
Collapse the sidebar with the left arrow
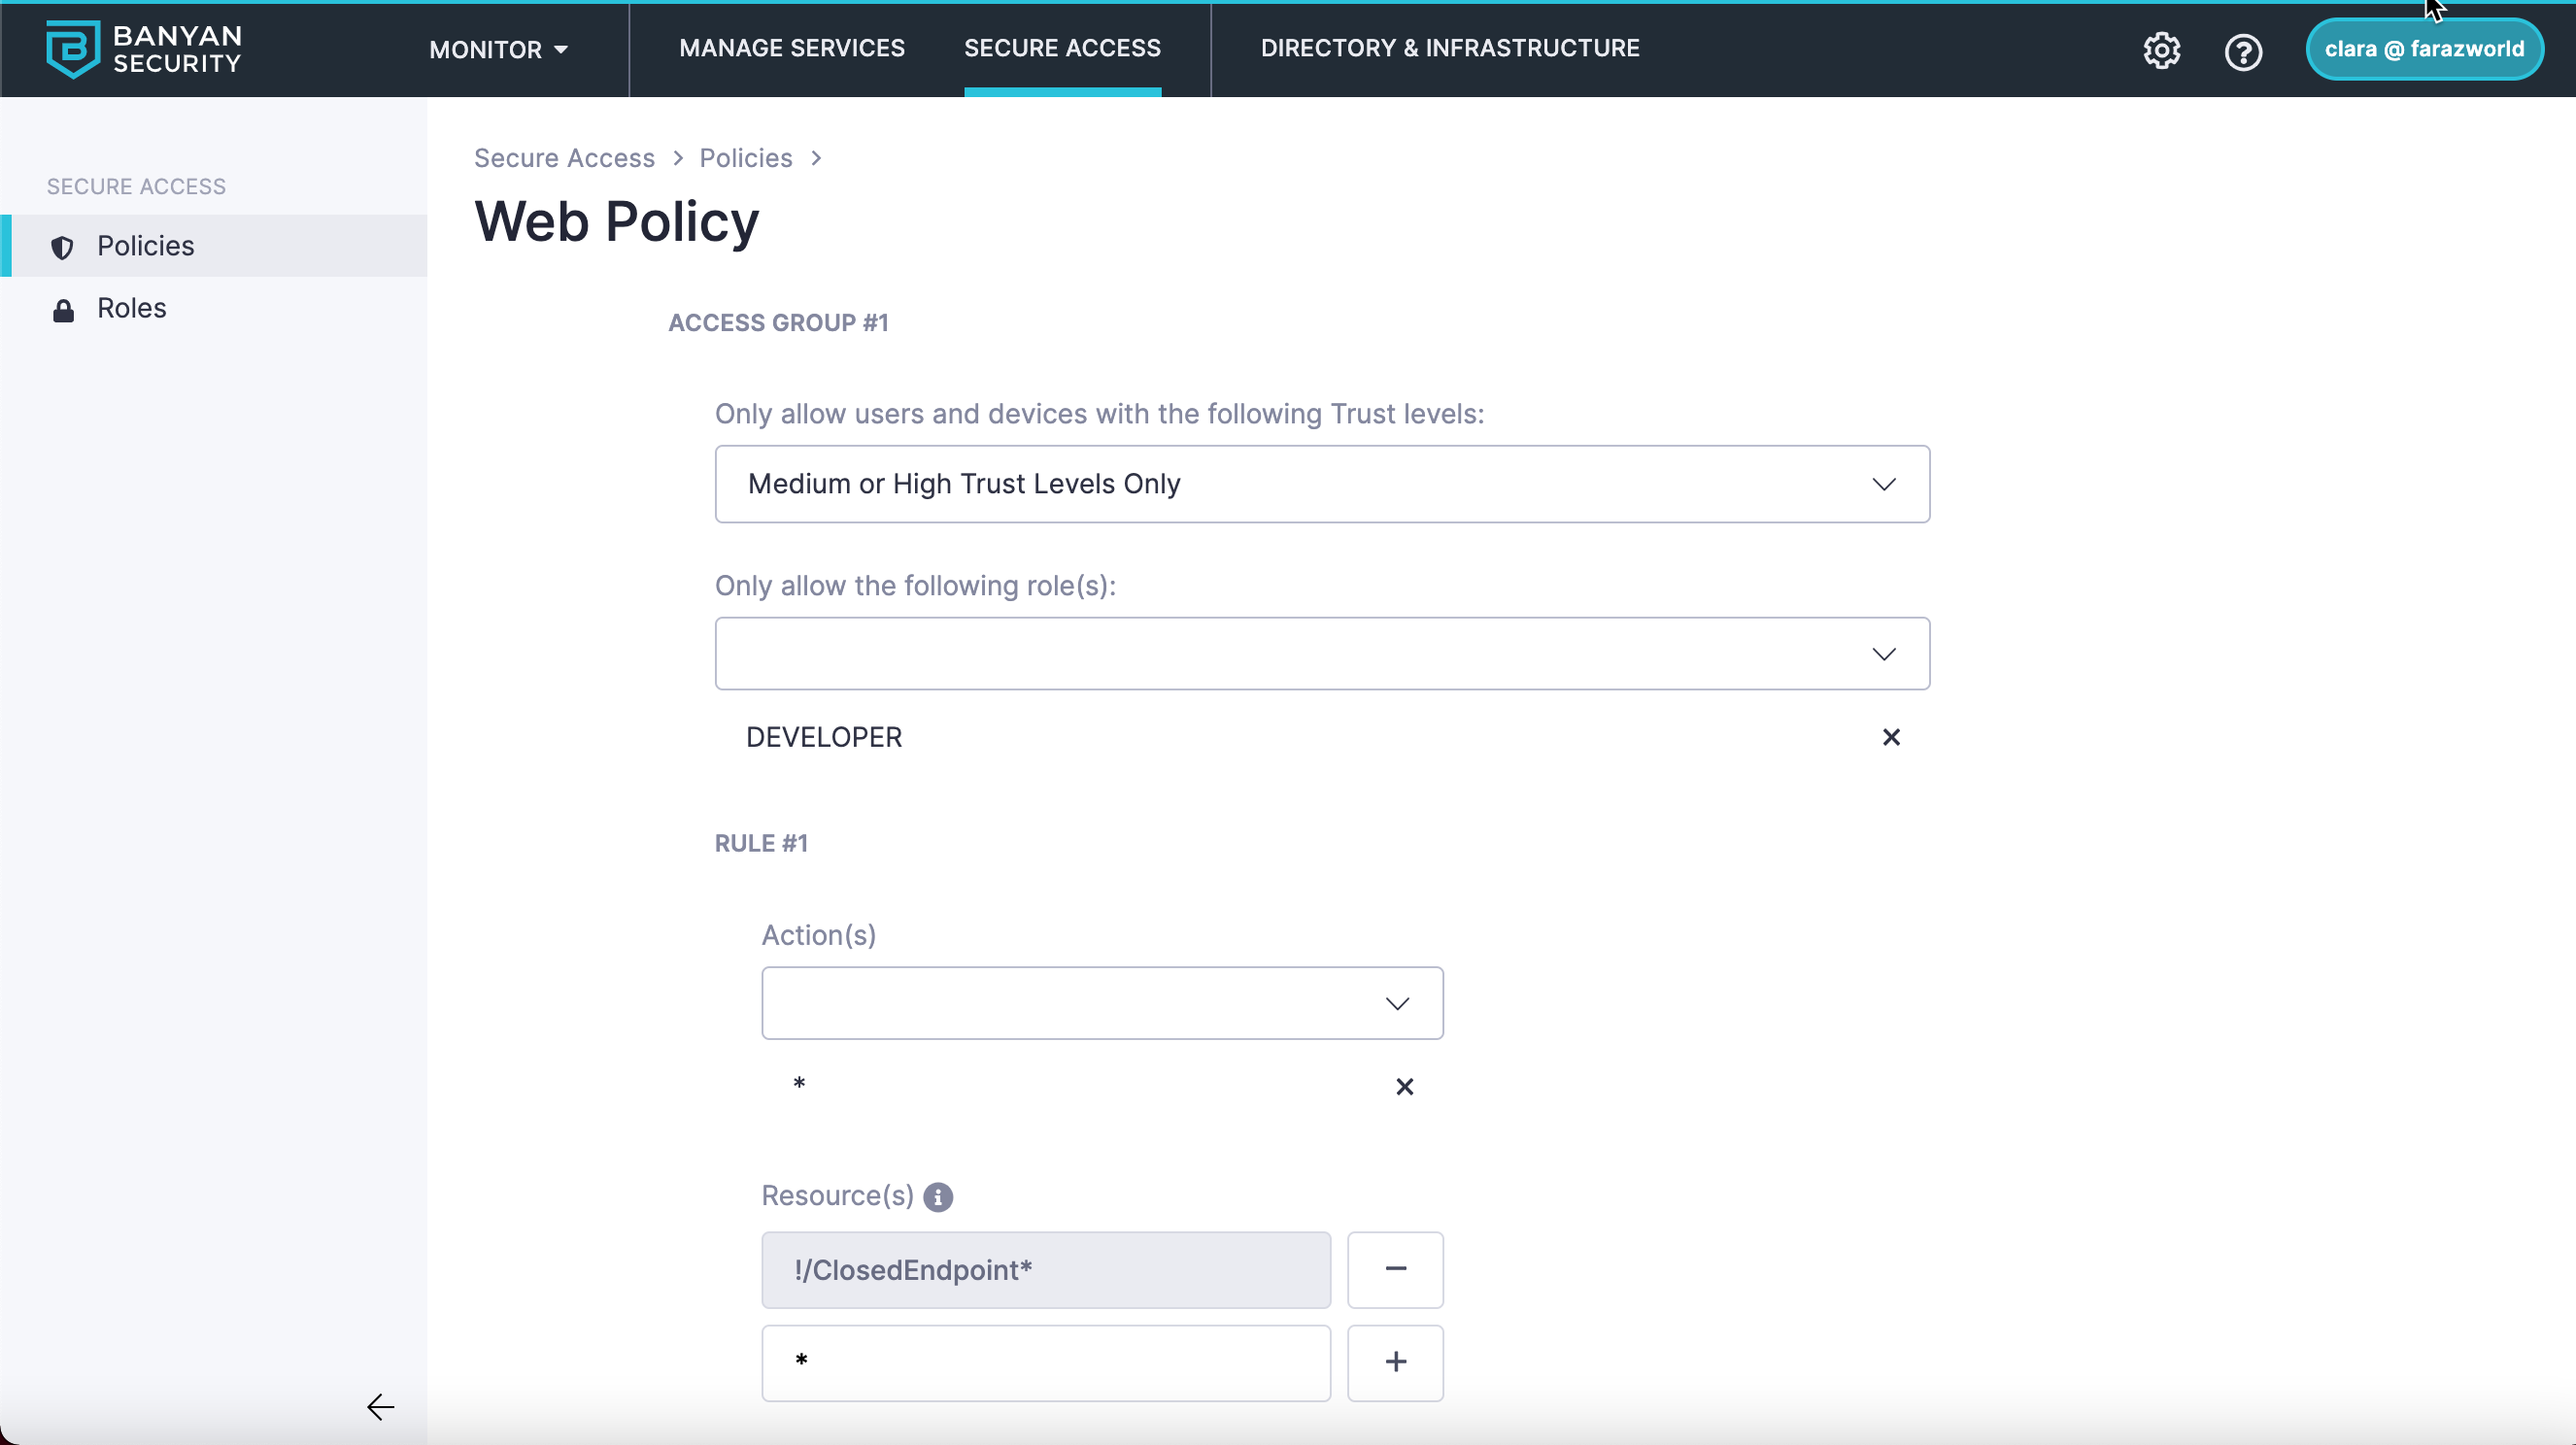(380, 1407)
